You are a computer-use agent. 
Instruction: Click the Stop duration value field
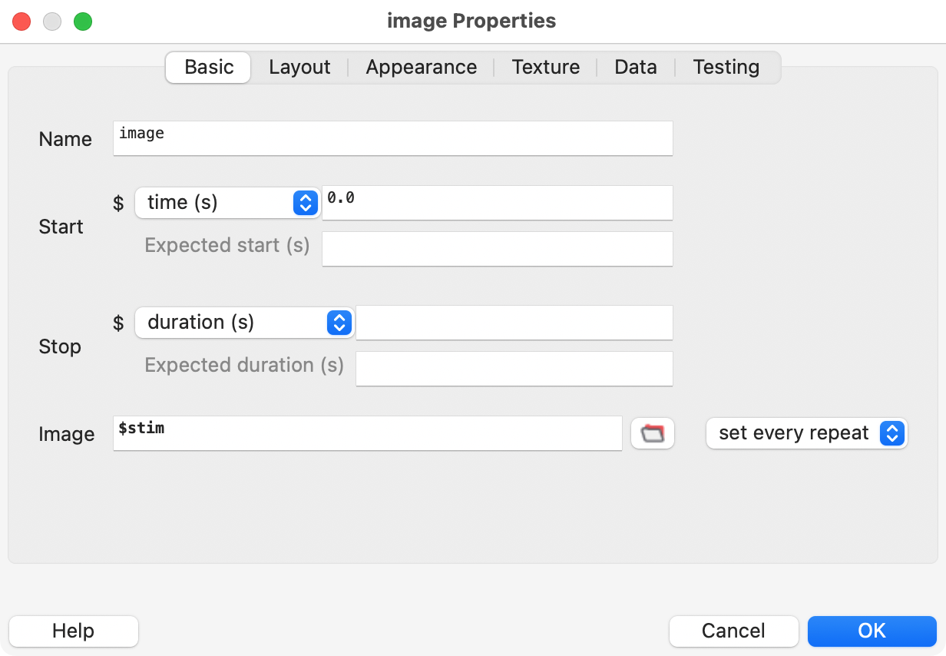click(x=514, y=323)
